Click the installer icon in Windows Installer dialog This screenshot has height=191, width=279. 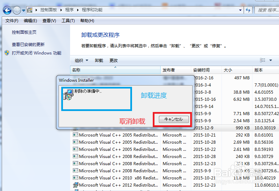[68, 95]
